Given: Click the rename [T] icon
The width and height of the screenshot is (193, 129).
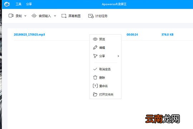Looking at the screenshot, I should pyautogui.click(x=95, y=86).
